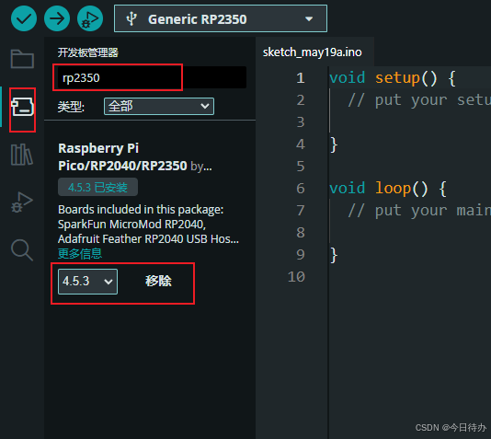Click the Verify sketch checkmark button
491x439 pixels.
tap(24, 18)
